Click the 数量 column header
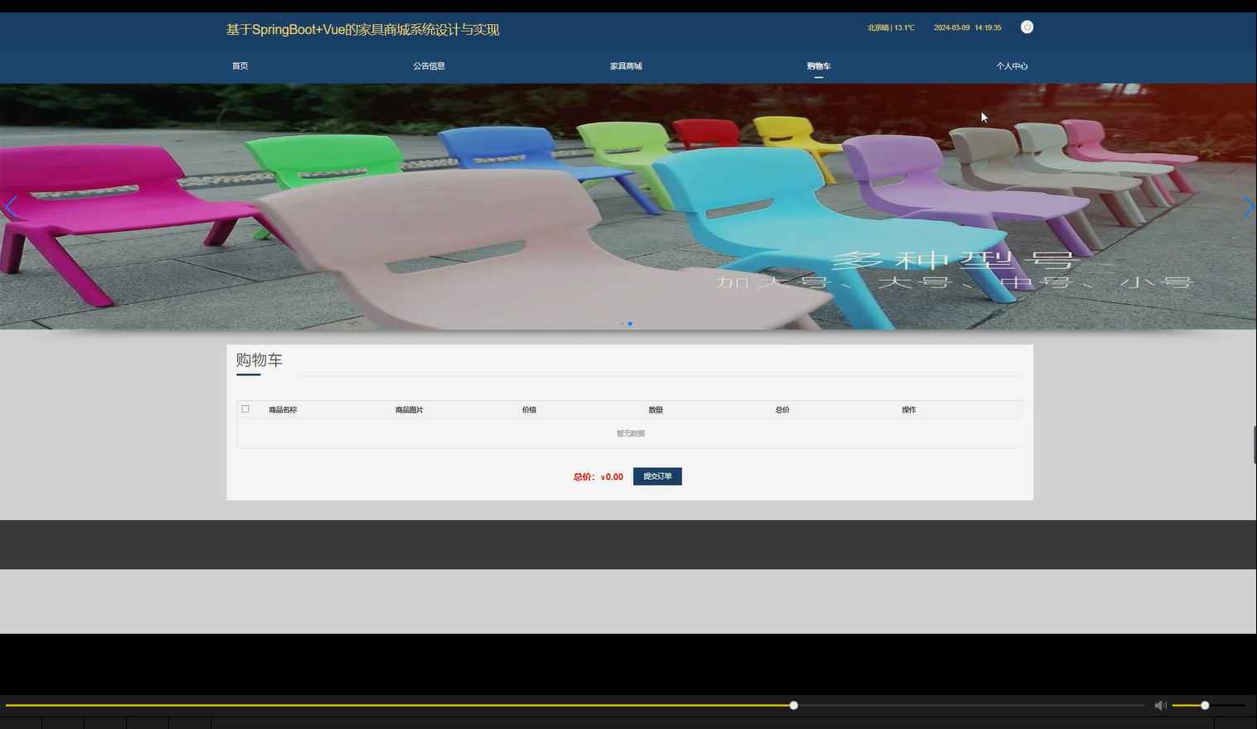1257x729 pixels. [x=656, y=410]
